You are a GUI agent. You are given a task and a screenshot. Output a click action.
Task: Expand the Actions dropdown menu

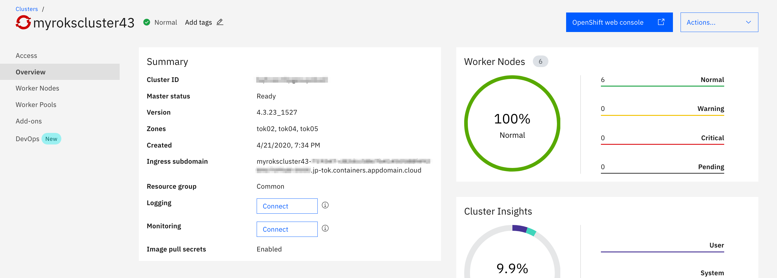[719, 22]
